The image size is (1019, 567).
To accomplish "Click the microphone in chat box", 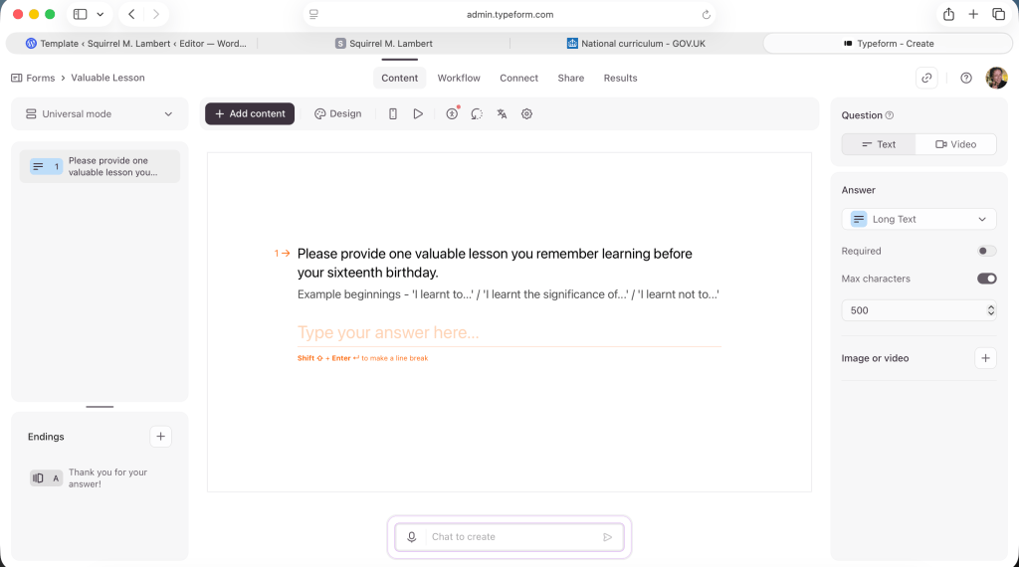I will point(411,537).
